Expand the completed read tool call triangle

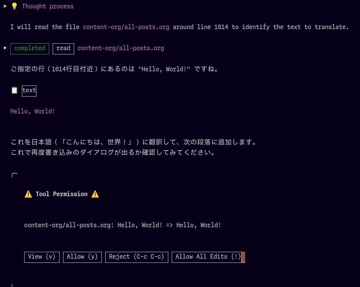[5, 48]
